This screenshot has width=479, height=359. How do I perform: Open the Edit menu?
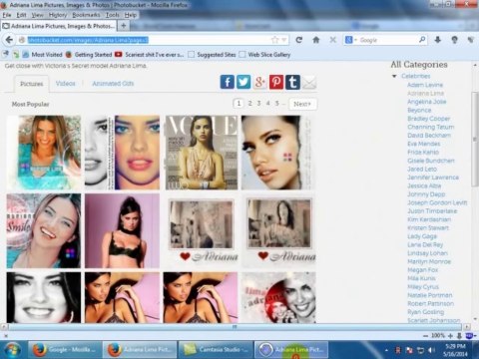(21, 15)
